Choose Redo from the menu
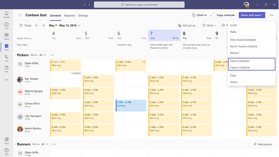This screenshot has width=279, height=157. [252, 32]
